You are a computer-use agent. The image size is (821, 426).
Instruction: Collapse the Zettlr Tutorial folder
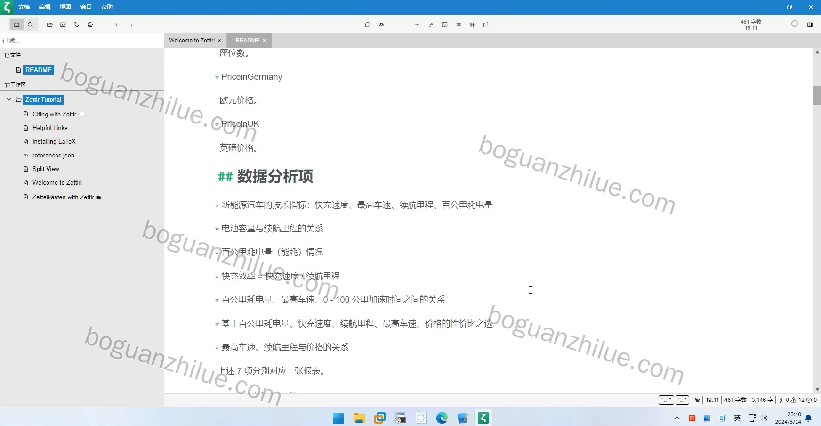pyautogui.click(x=9, y=100)
